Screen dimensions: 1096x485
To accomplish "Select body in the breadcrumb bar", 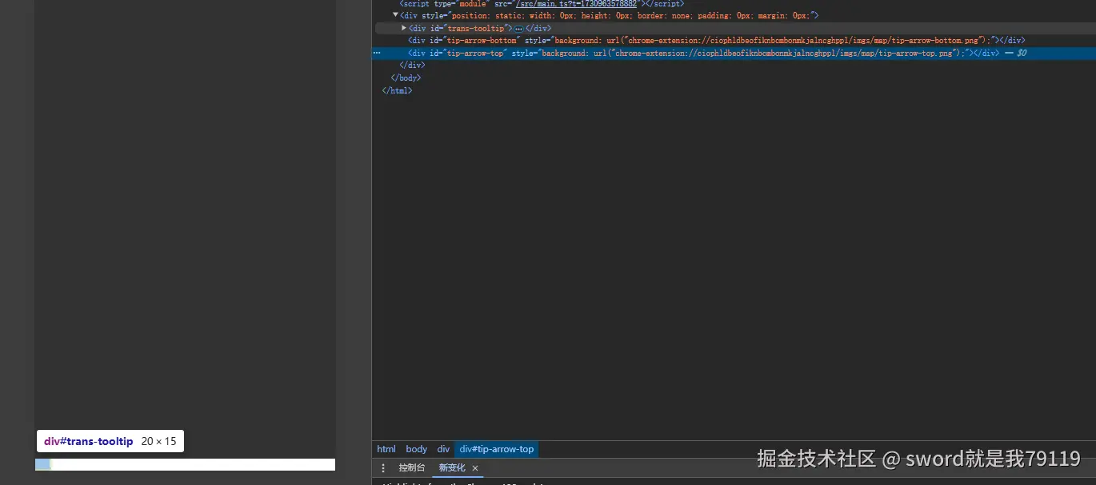I will (x=417, y=449).
